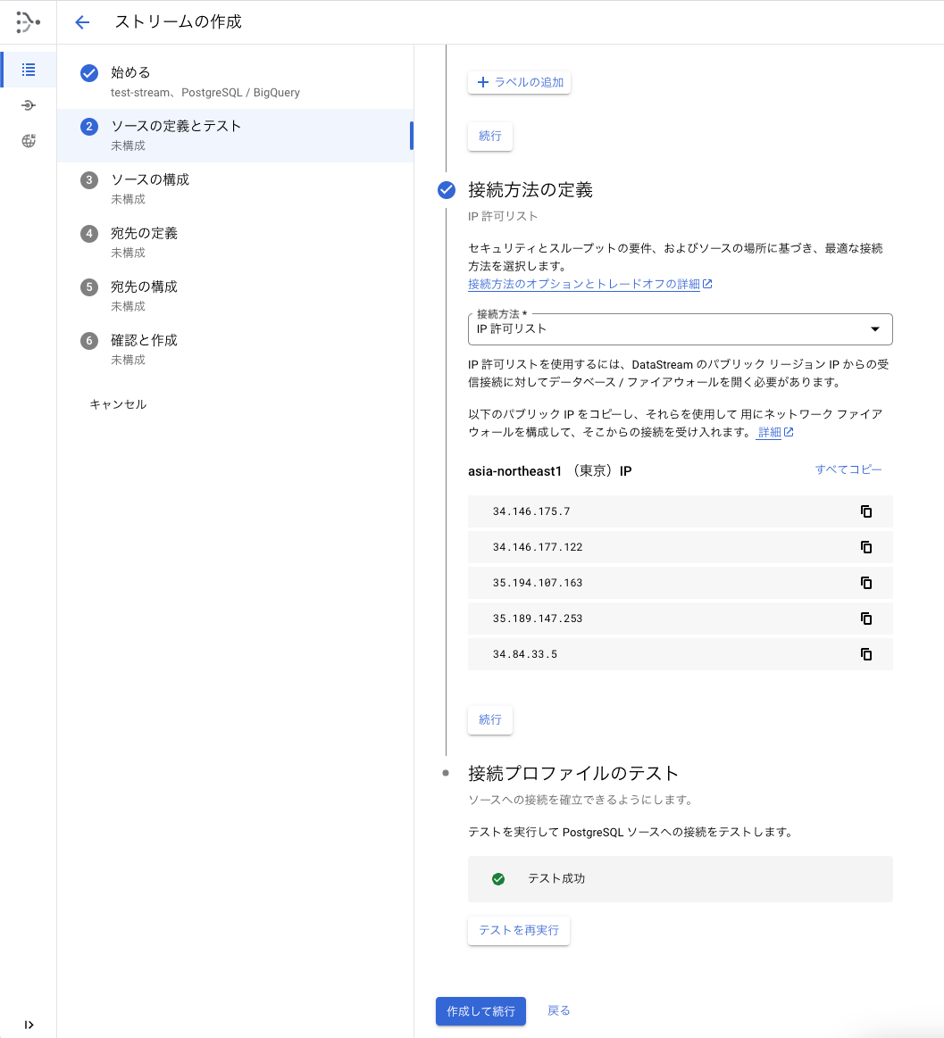Click キャンセル button
This screenshot has height=1038, width=944.
point(118,404)
